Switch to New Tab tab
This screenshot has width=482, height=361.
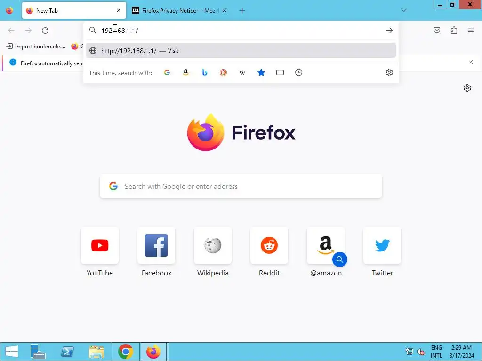pyautogui.click(x=74, y=10)
